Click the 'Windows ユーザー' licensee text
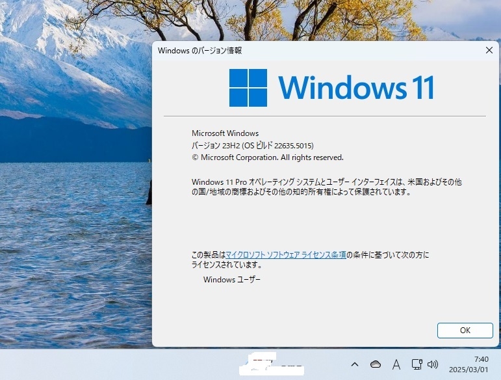The height and width of the screenshot is (380, 501). (231, 280)
